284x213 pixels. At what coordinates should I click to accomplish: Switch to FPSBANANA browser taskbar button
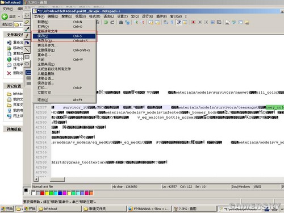149,208
